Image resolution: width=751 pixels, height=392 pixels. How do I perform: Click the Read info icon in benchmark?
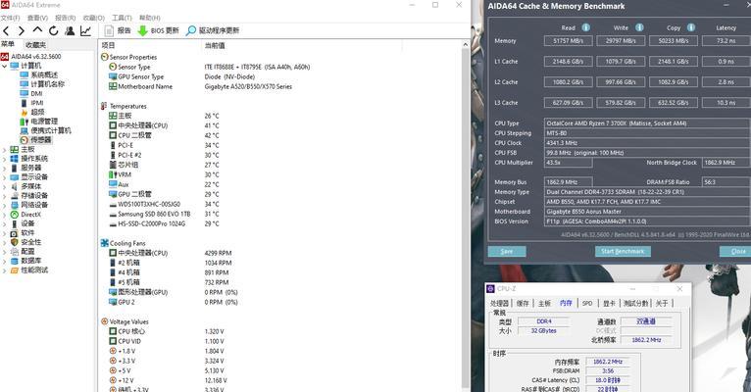click(585, 27)
